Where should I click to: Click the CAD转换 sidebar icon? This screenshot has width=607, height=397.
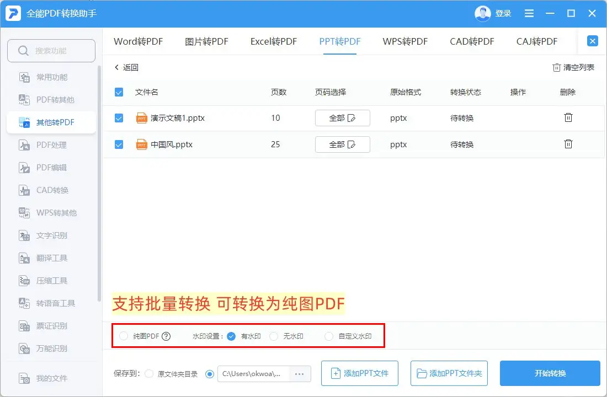tap(24, 190)
